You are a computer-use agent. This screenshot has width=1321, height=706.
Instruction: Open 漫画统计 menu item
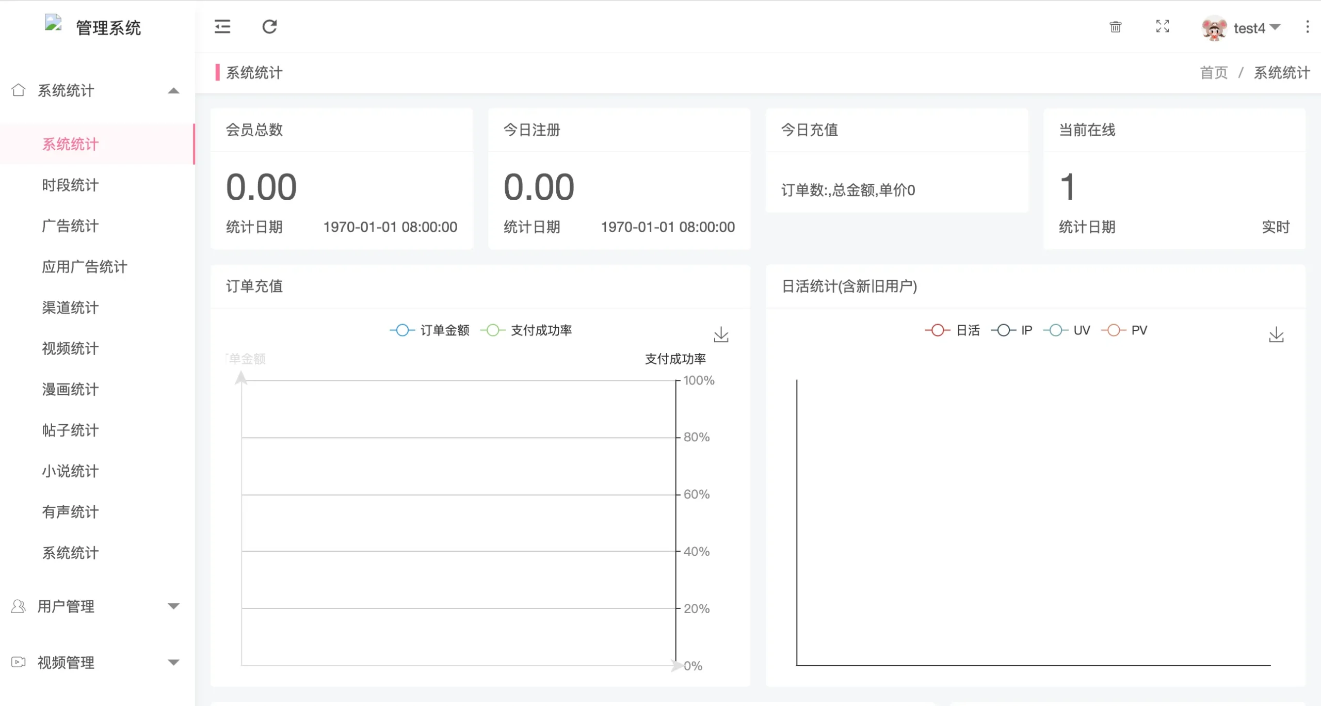pos(98,389)
